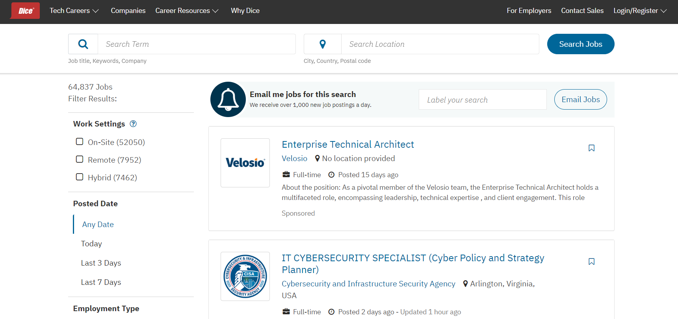Click the Employment Type heading

[106, 308]
